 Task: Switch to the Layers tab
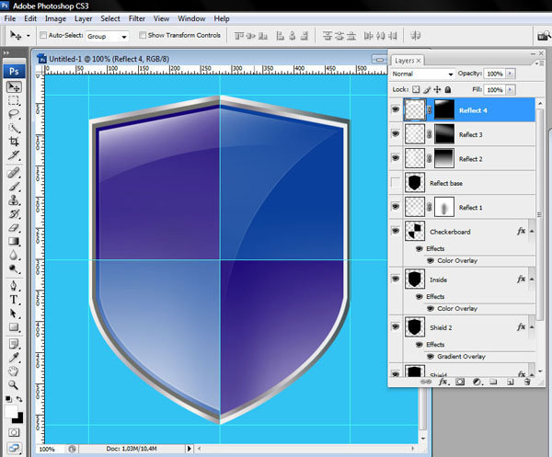click(x=408, y=61)
